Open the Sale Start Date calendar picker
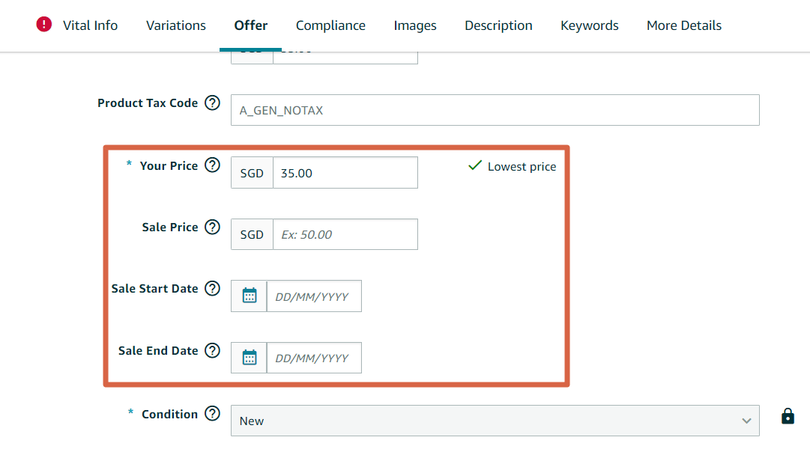 coord(250,296)
